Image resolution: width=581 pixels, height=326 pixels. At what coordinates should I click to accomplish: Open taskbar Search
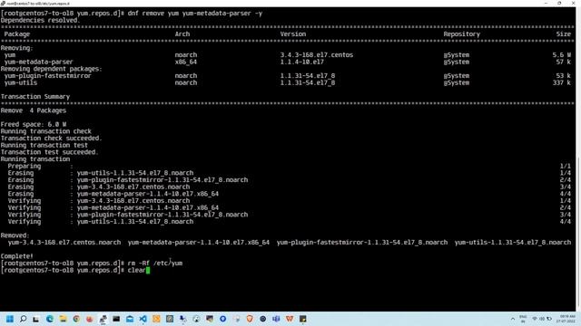23,319
